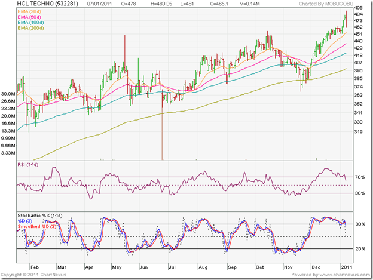Viewport: 373px width, 280px height.
Task: Click the EMA (100d) legend entry
Action: pyautogui.click(x=31, y=22)
